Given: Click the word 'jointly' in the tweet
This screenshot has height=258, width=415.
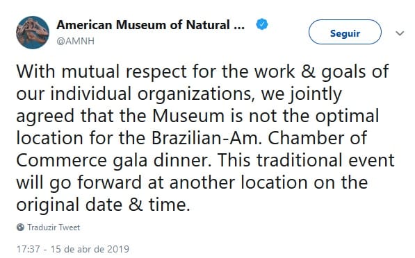Looking at the screenshot, I should tap(315, 94).
